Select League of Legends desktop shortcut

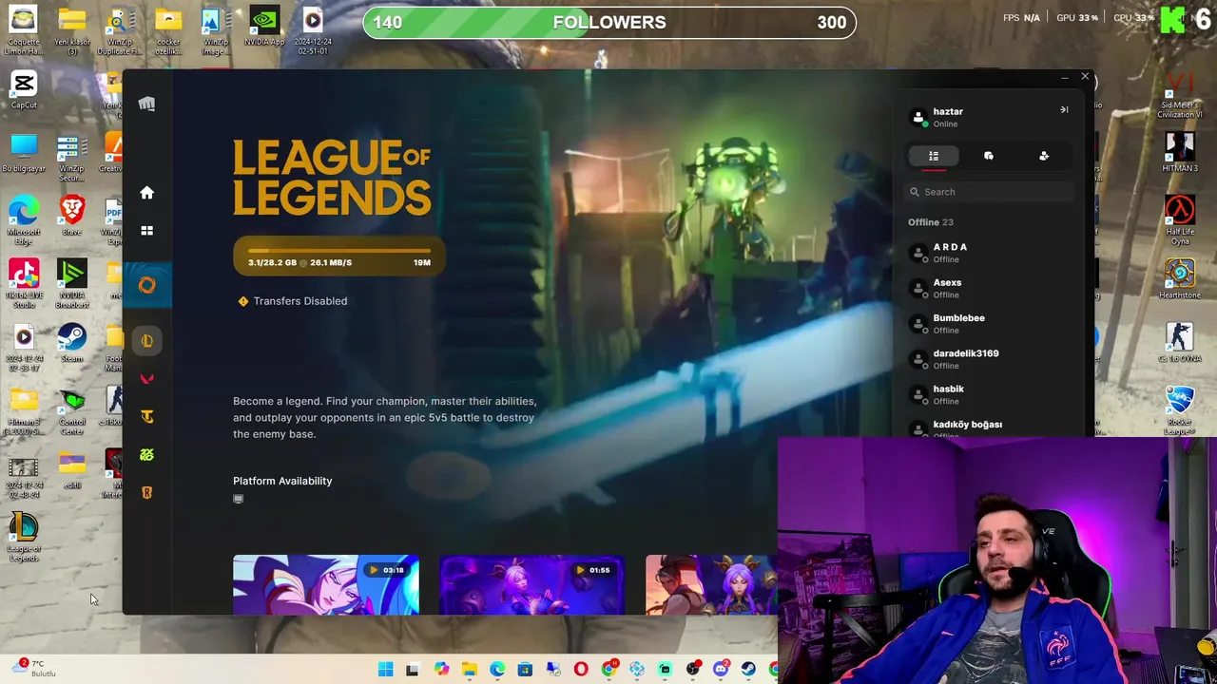point(24,538)
